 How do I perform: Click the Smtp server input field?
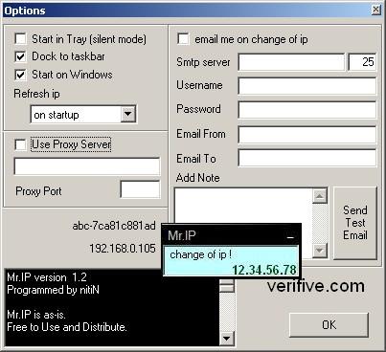point(291,62)
